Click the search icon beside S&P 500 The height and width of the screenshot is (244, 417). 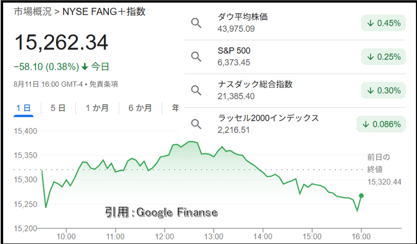pyautogui.click(x=196, y=56)
